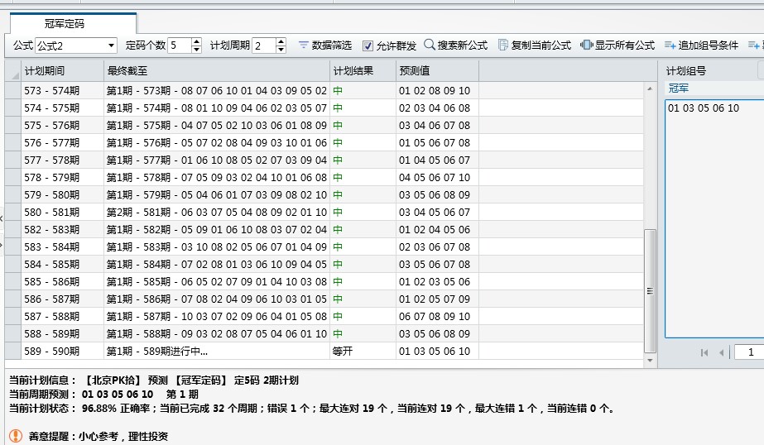Click the table select-all corner cell
This screenshot has width=764, height=445.
13,71
